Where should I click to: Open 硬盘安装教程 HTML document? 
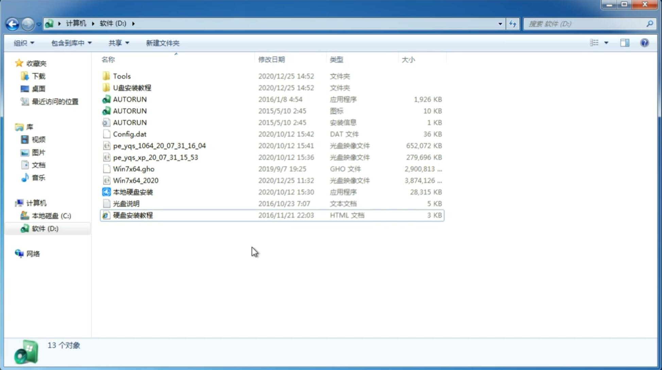[x=132, y=215]
